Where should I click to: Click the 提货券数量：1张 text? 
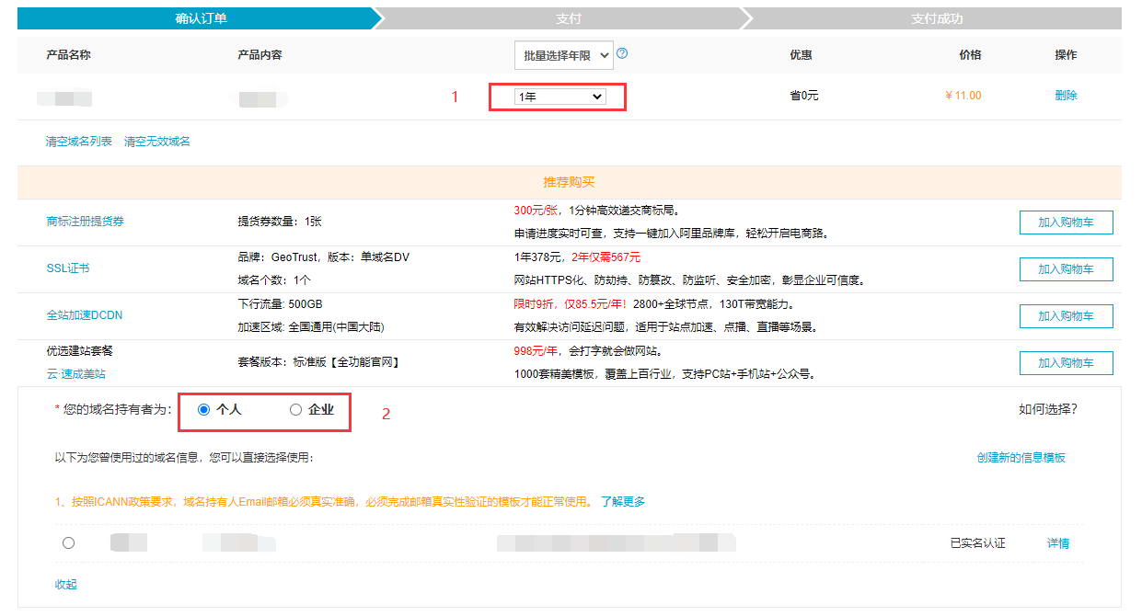coord(280,222)
